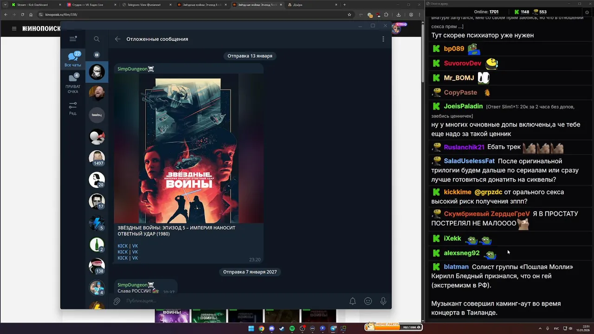594x334 pixels.
Task: Open the chat with 20 unread messages
Action: 97,180
